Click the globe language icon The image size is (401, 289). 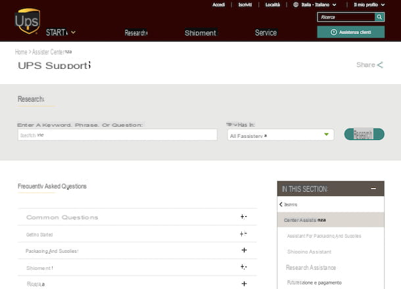[296, 5]
